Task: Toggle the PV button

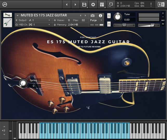Action: 163,24
